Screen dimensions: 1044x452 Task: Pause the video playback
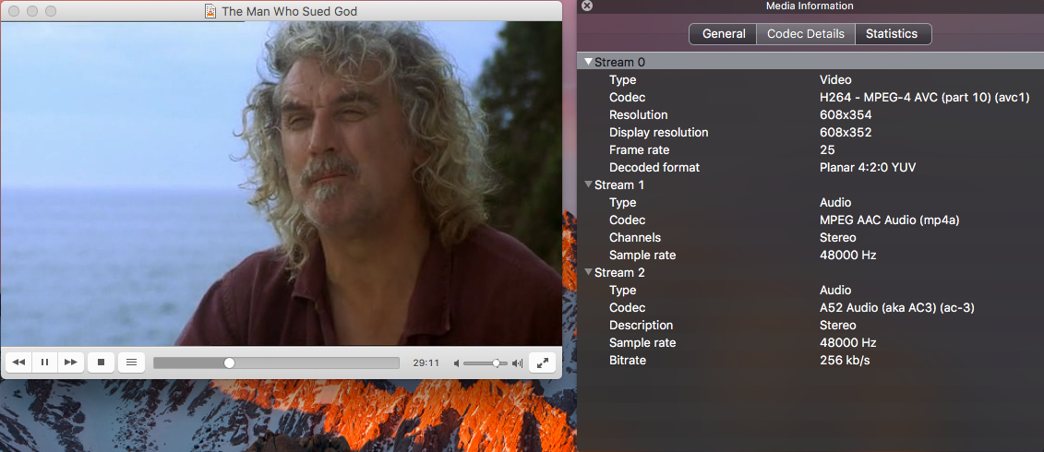[44, 363]
